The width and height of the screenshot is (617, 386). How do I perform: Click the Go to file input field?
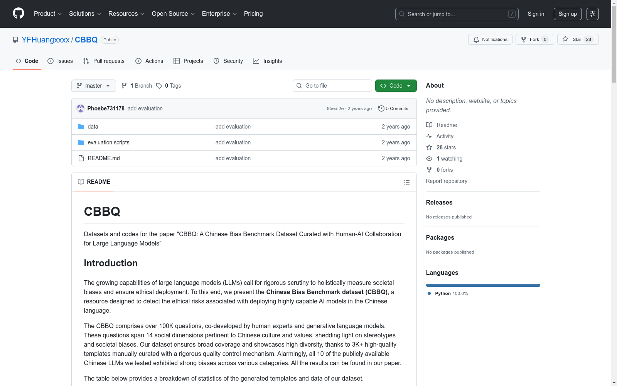click(332, 86)
